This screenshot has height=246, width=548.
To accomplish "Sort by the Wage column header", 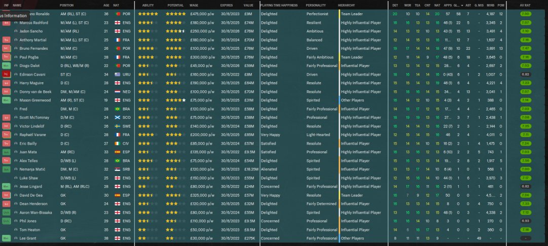I will (x=194, y=6).
